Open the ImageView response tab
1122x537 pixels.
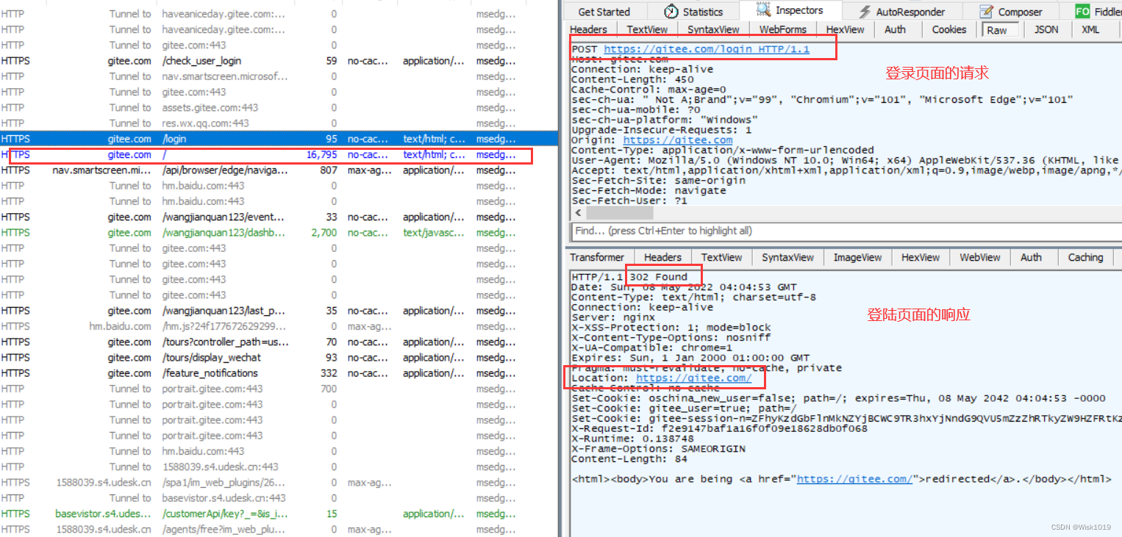tap(857, 257)
